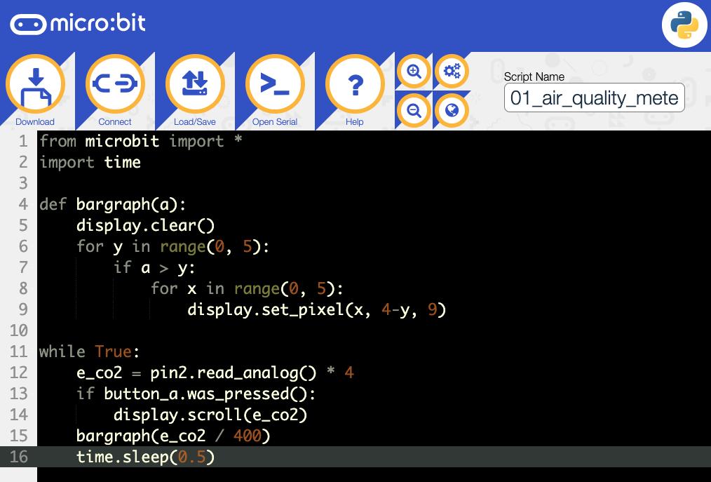Viewport: 711px width, 482px height.
Task: Open the globe language selector
Action: point(452,110)
